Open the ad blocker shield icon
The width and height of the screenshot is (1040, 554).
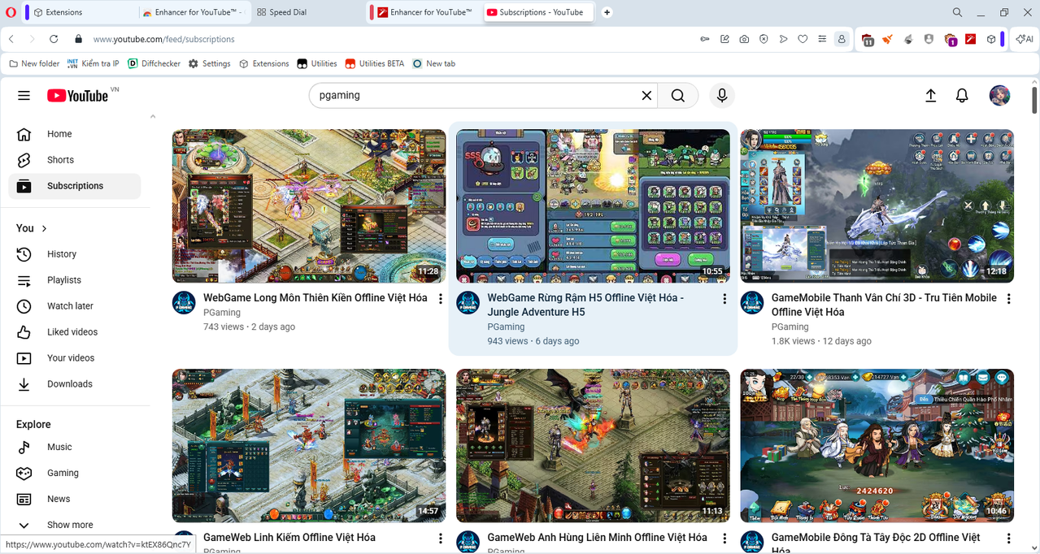pos(764,39)
